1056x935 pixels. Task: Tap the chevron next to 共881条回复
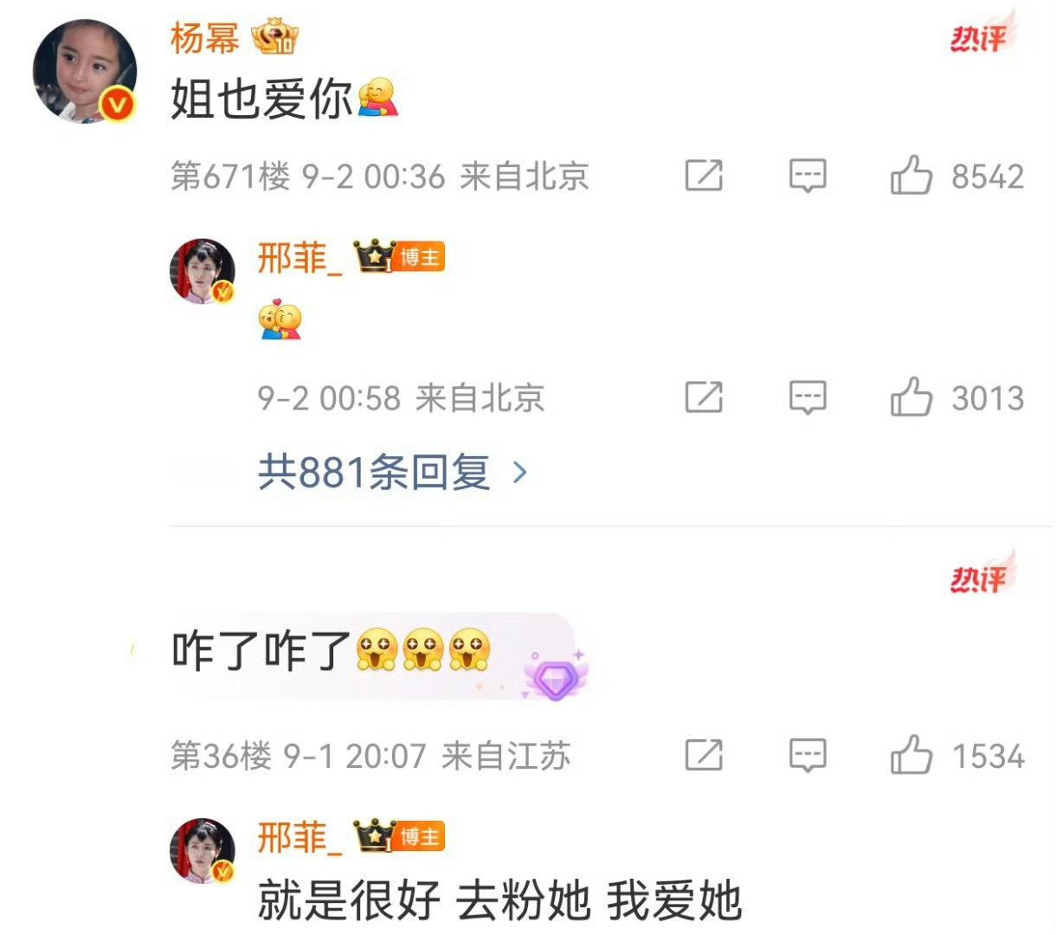[519, 473]
